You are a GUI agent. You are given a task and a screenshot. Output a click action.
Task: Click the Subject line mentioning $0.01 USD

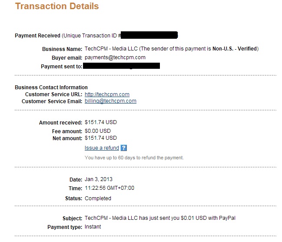point(160,218)
